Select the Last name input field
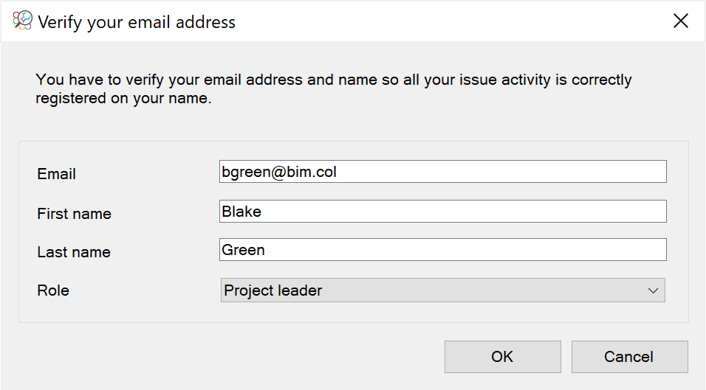This screenshot has width=706, height=390. coord(442,249)
